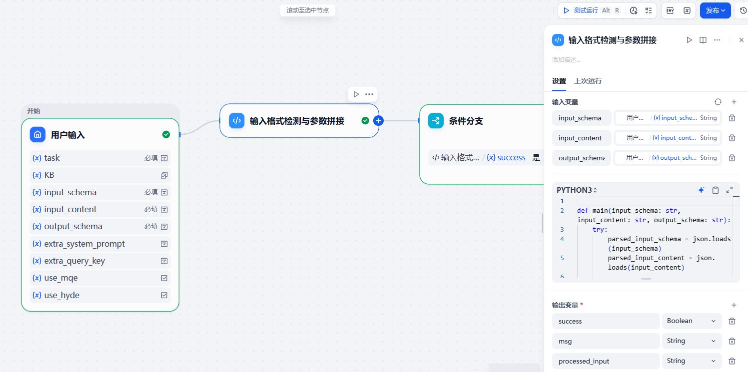Select the 设置 tab
Viewport: 748px width, 372px height.
pos(559,81)
